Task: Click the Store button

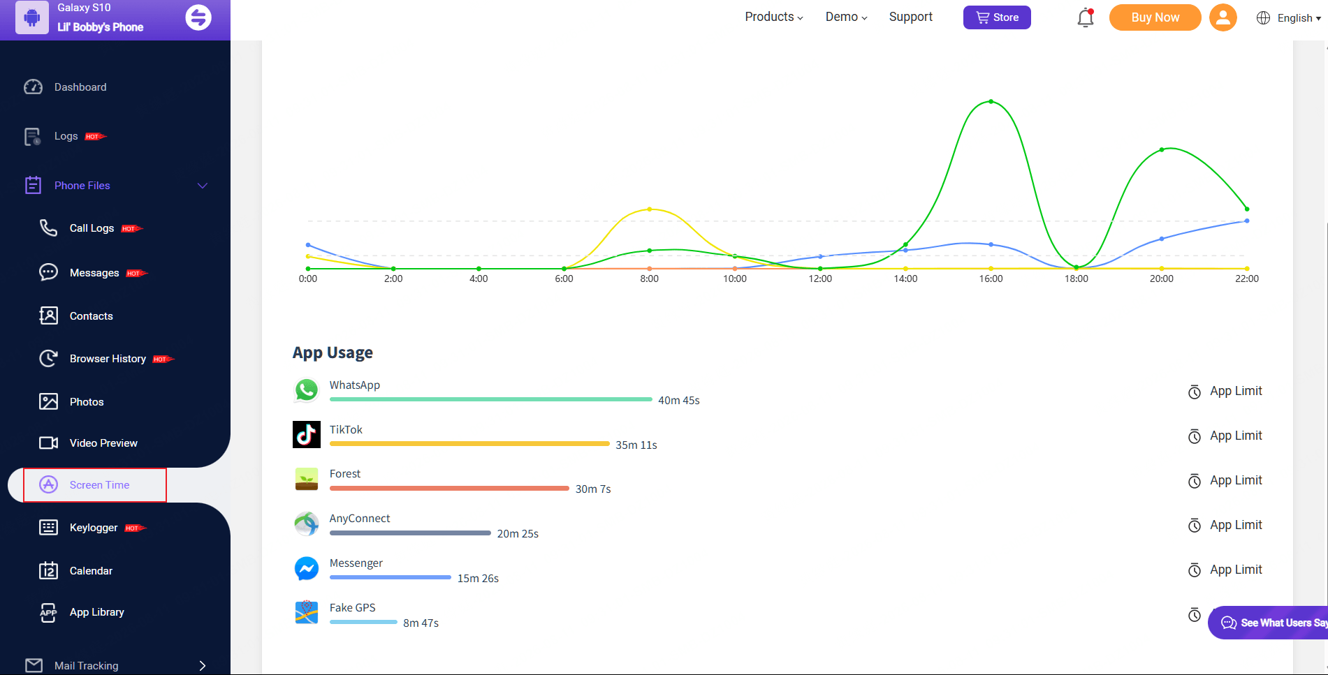Action: pos(997,17)
